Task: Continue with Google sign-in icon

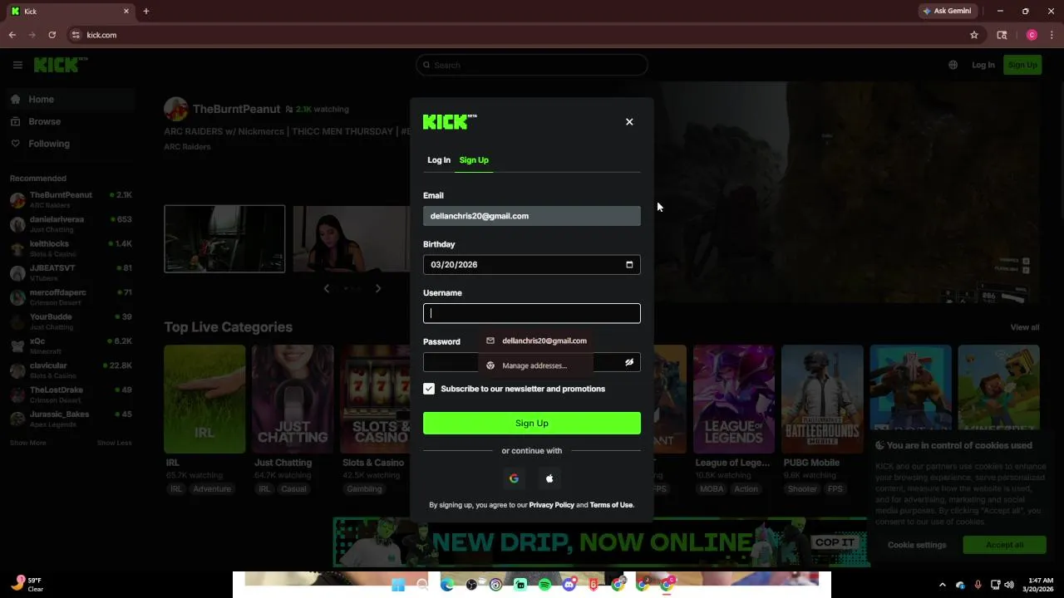Action: click(x=514, y=478)
